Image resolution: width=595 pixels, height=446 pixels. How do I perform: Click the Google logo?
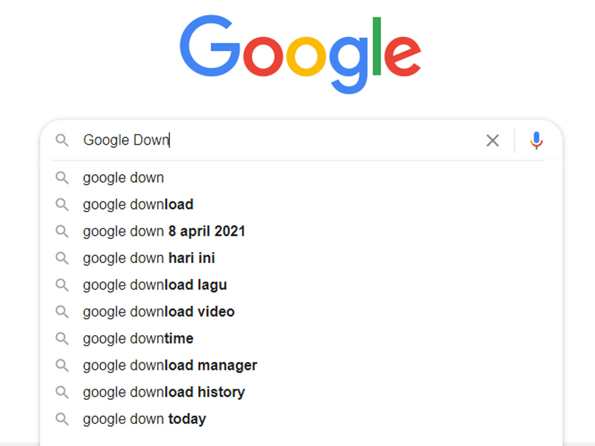(300, 53)
